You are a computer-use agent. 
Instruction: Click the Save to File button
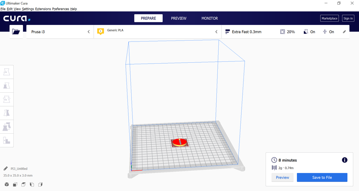(x=322, y=178)
